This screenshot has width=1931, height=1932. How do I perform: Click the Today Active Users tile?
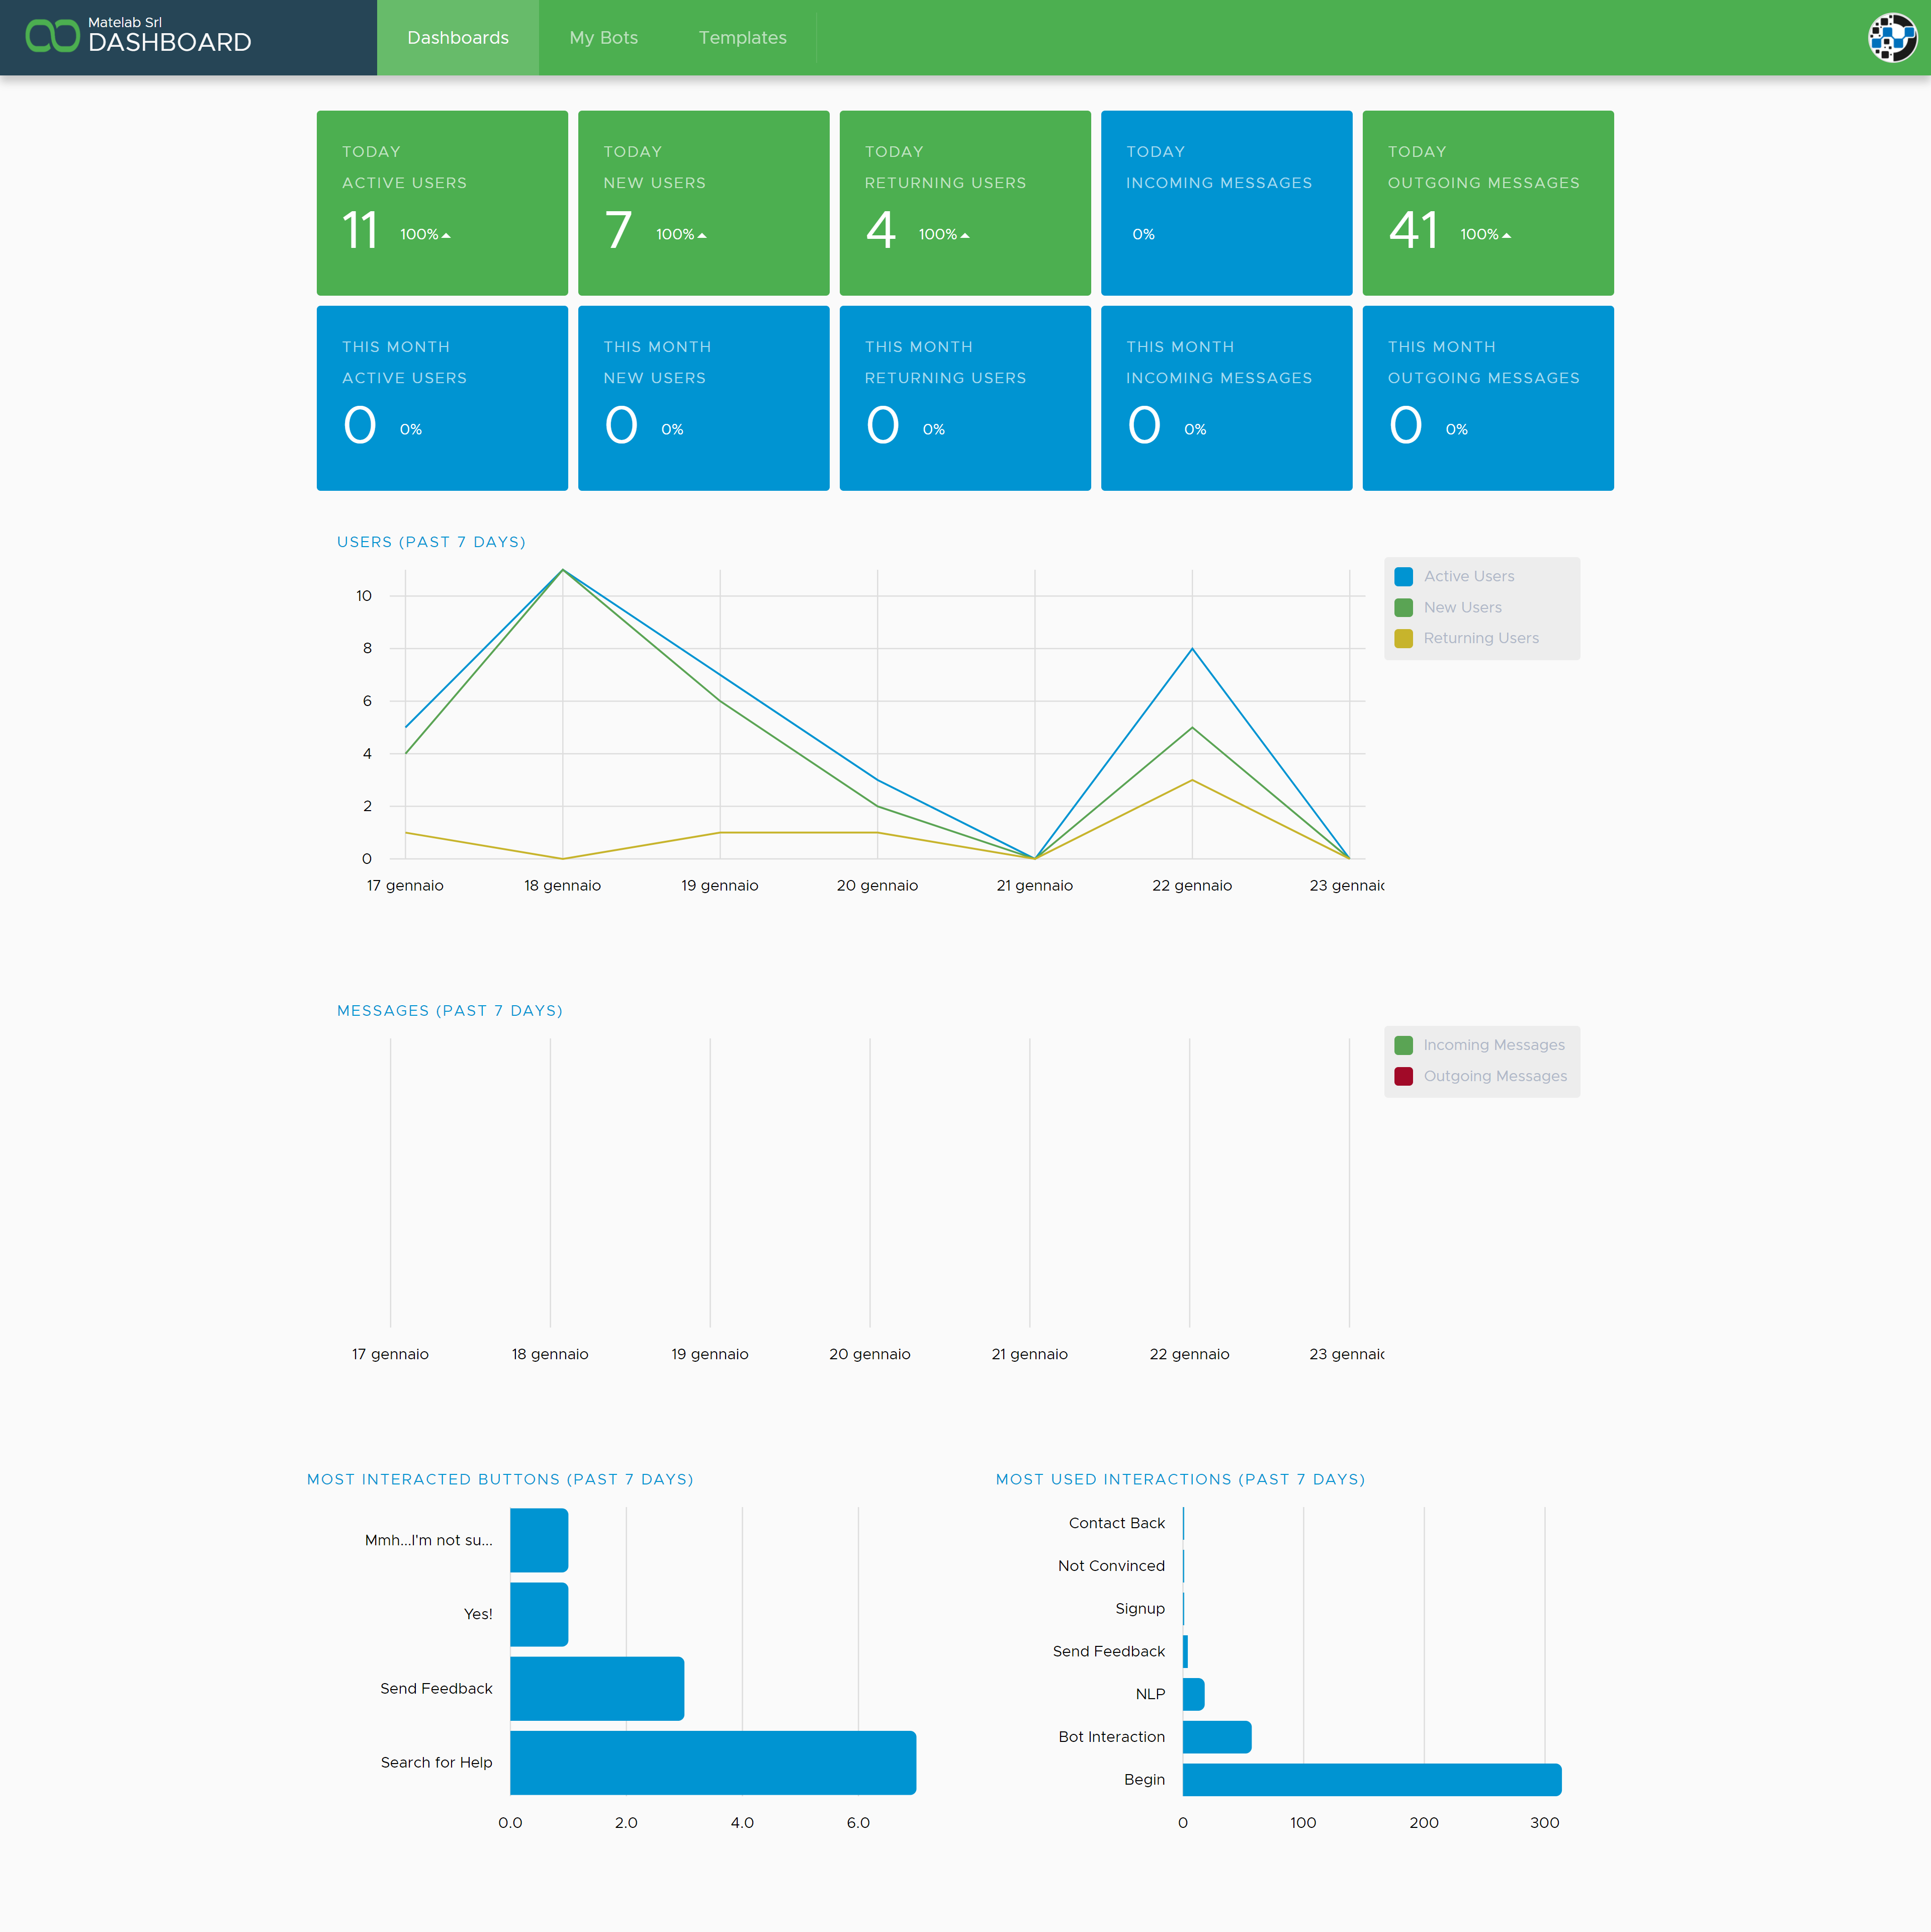(442, 203)
